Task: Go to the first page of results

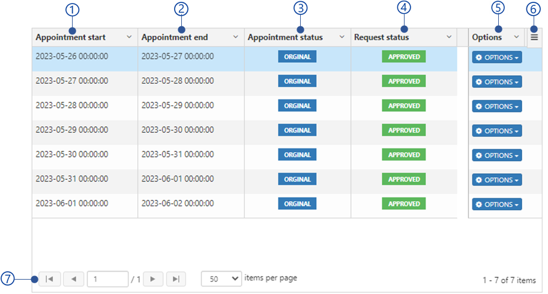Action: 50,278
